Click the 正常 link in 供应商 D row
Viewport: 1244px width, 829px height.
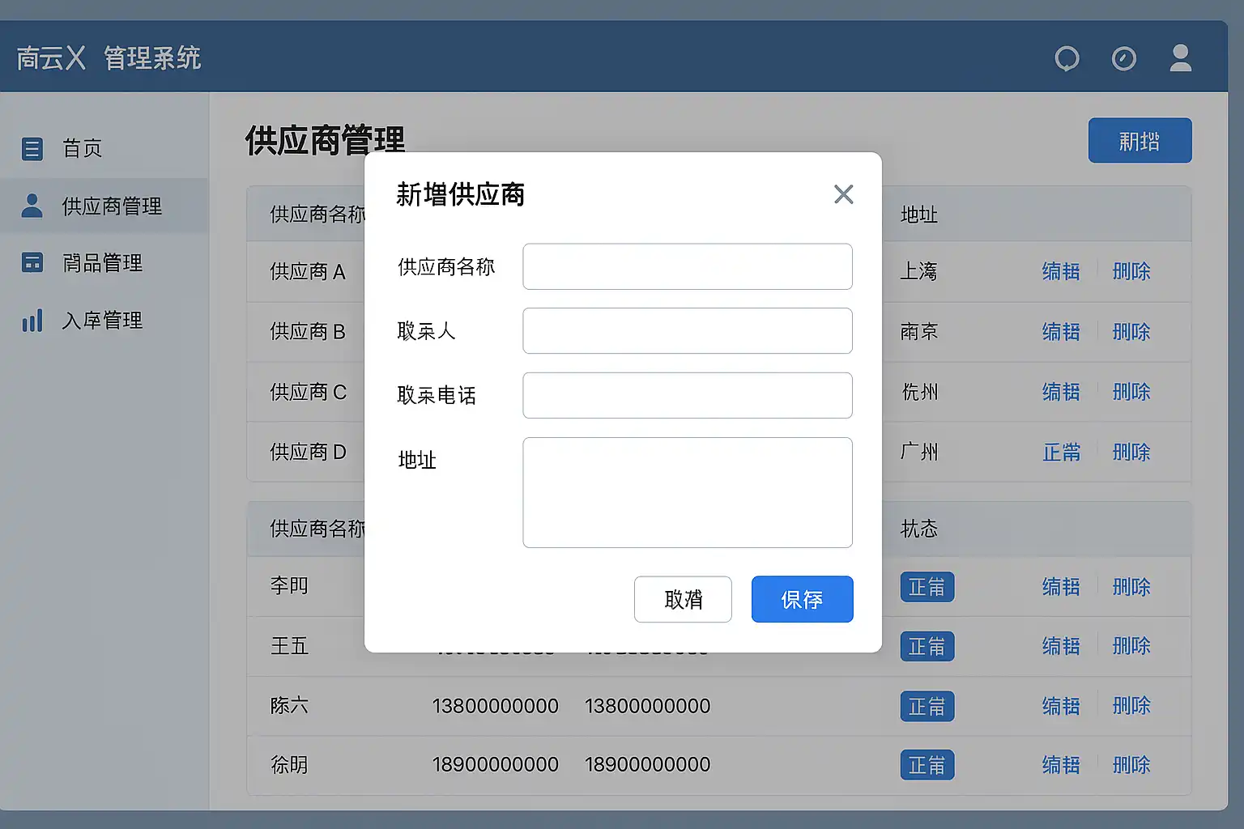coord(1061,452)
